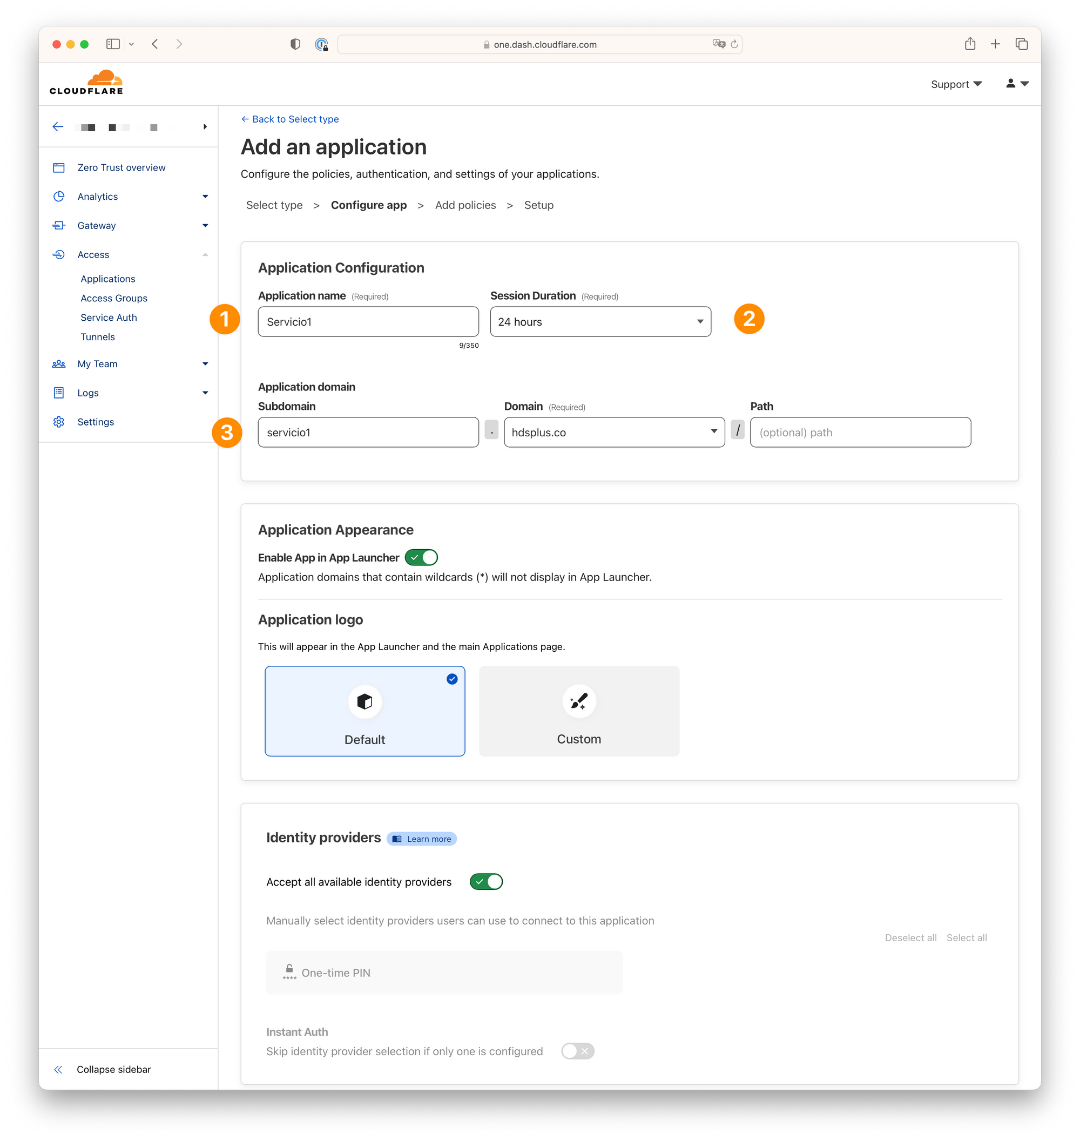Expand the My Team section arrow
Screen dimensions: 1080x1141
pos(206,364)
